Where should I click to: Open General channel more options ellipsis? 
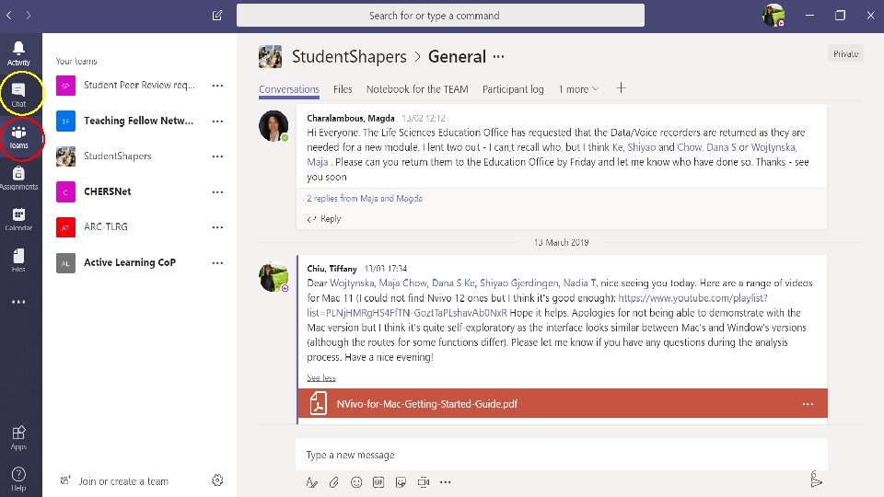click(x=498, y=56)
